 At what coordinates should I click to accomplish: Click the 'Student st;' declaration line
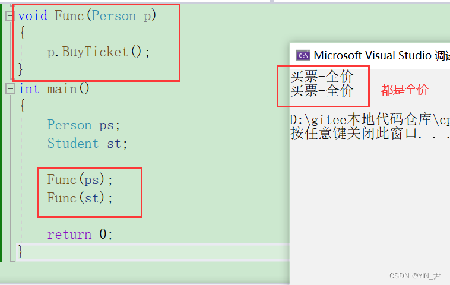pos(87,143)
